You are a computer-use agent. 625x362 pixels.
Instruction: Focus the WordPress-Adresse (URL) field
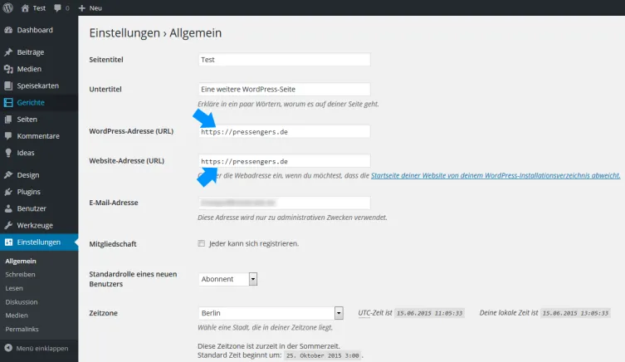pyautogui.click(x=284, y=131)
